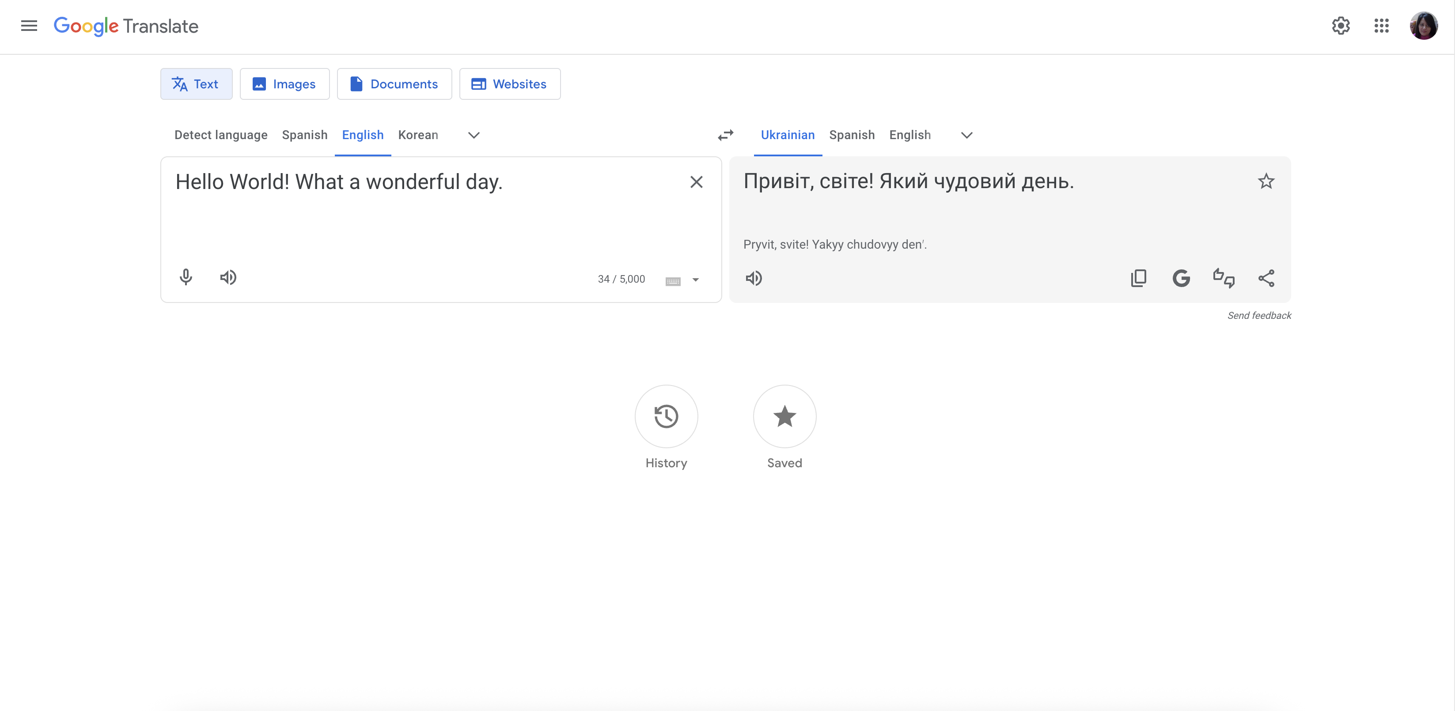Screen dimensions: 1455x711
Task: Listen to the source text pronunciation
Action: [x=228, y=277]
